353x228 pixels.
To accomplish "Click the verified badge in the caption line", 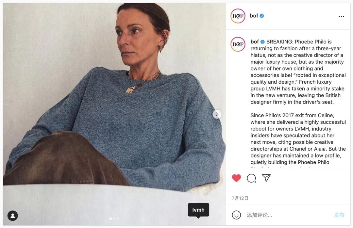I will tap(262, 41).
